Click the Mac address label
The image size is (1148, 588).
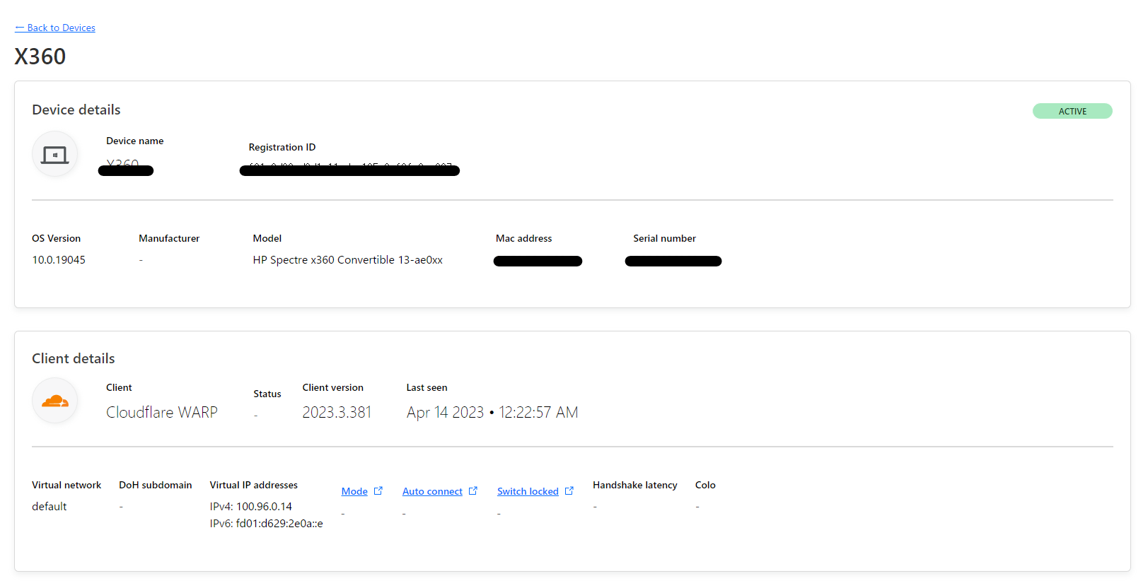pyautogui.click(x=524, y=238)
